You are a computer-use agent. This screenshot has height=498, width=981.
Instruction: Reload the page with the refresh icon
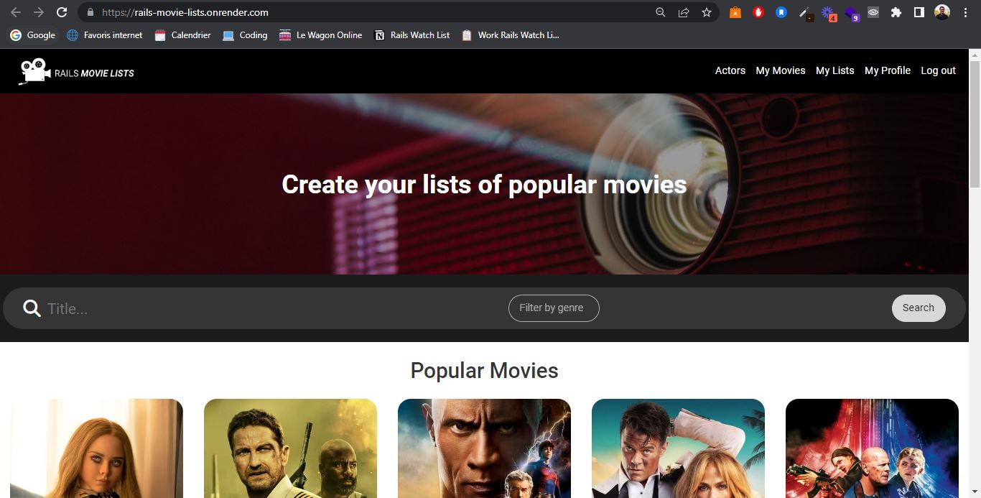click(62, 12)
